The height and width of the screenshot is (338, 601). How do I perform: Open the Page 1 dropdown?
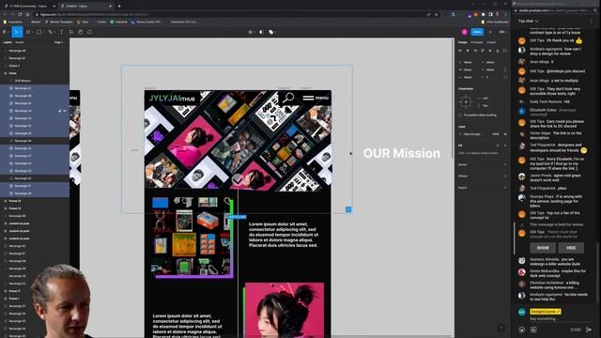click(x=59, y=42)
